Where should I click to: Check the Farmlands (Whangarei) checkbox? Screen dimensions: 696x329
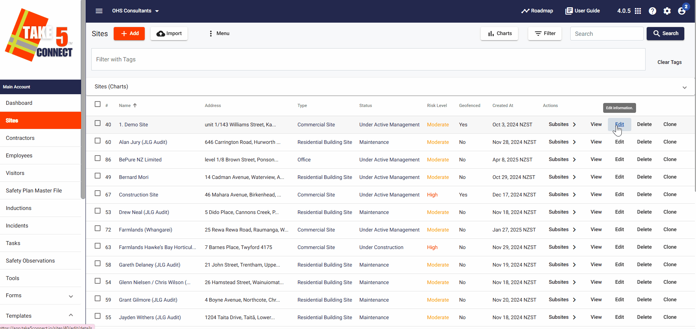tap(98, 228)
